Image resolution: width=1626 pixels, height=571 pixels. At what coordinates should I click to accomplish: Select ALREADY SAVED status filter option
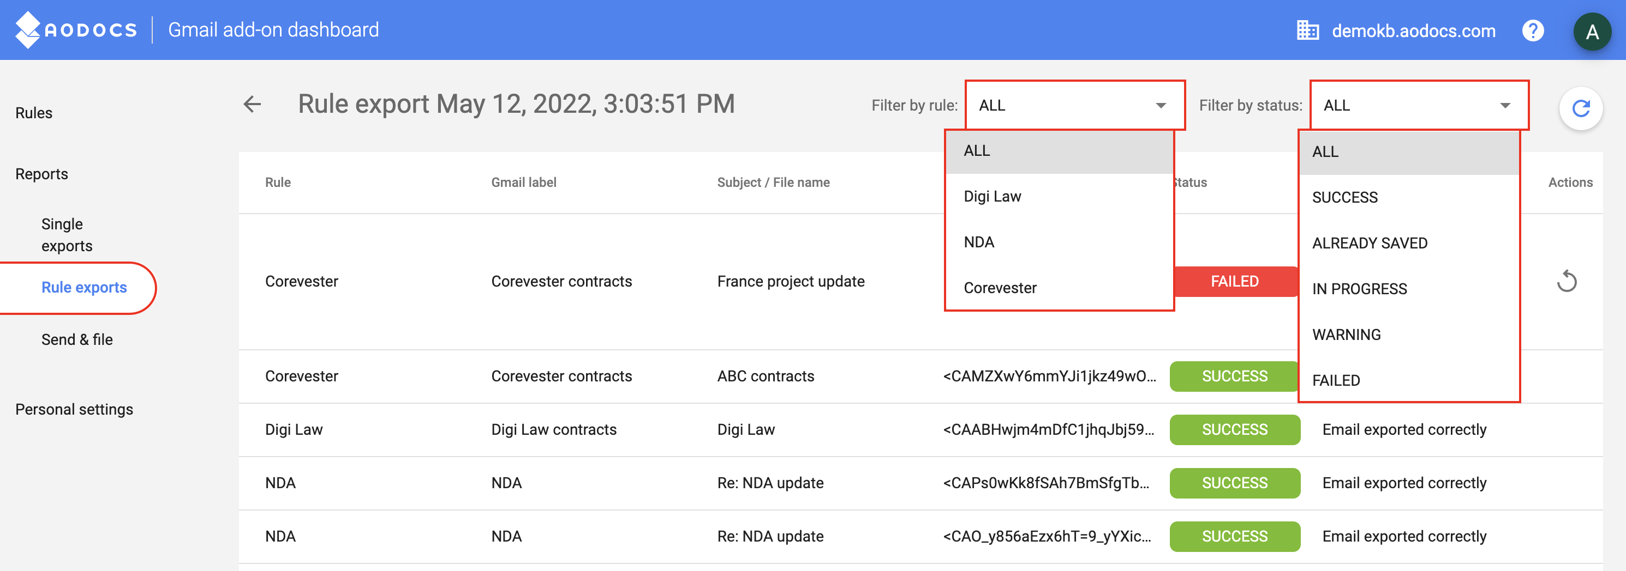[1369, 242]
